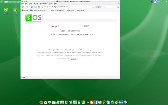Open the Edit menu
The height and width of the screenshot is (105, 168).
pos(26,4)
